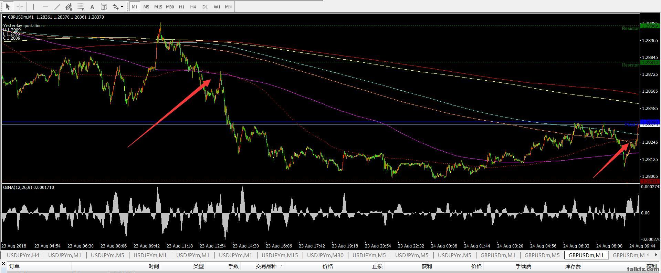661x273 pixels.
Task: Click the H 1.2909 quotation line
Action: pos(12,30)
